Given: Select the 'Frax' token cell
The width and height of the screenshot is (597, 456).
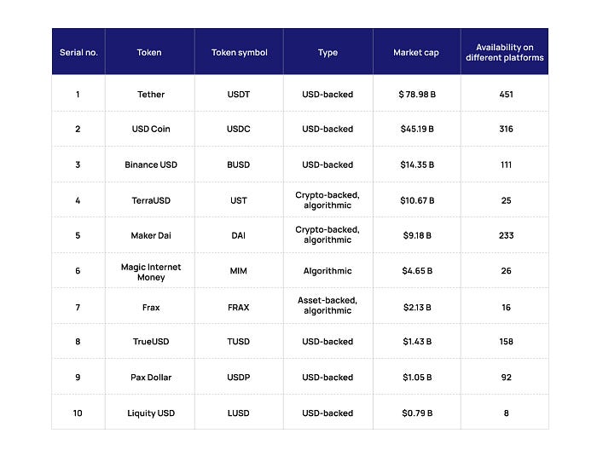Looking at the screenshot, I should [x=151, y=308].
